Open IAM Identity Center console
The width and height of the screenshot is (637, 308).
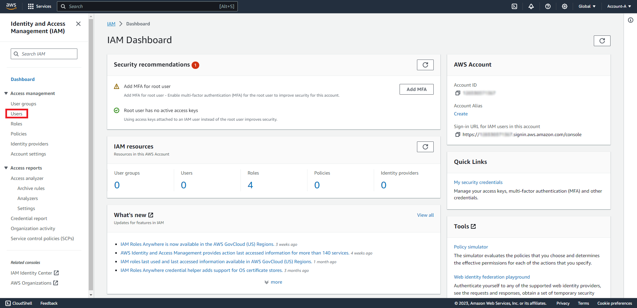pos(34,273)
